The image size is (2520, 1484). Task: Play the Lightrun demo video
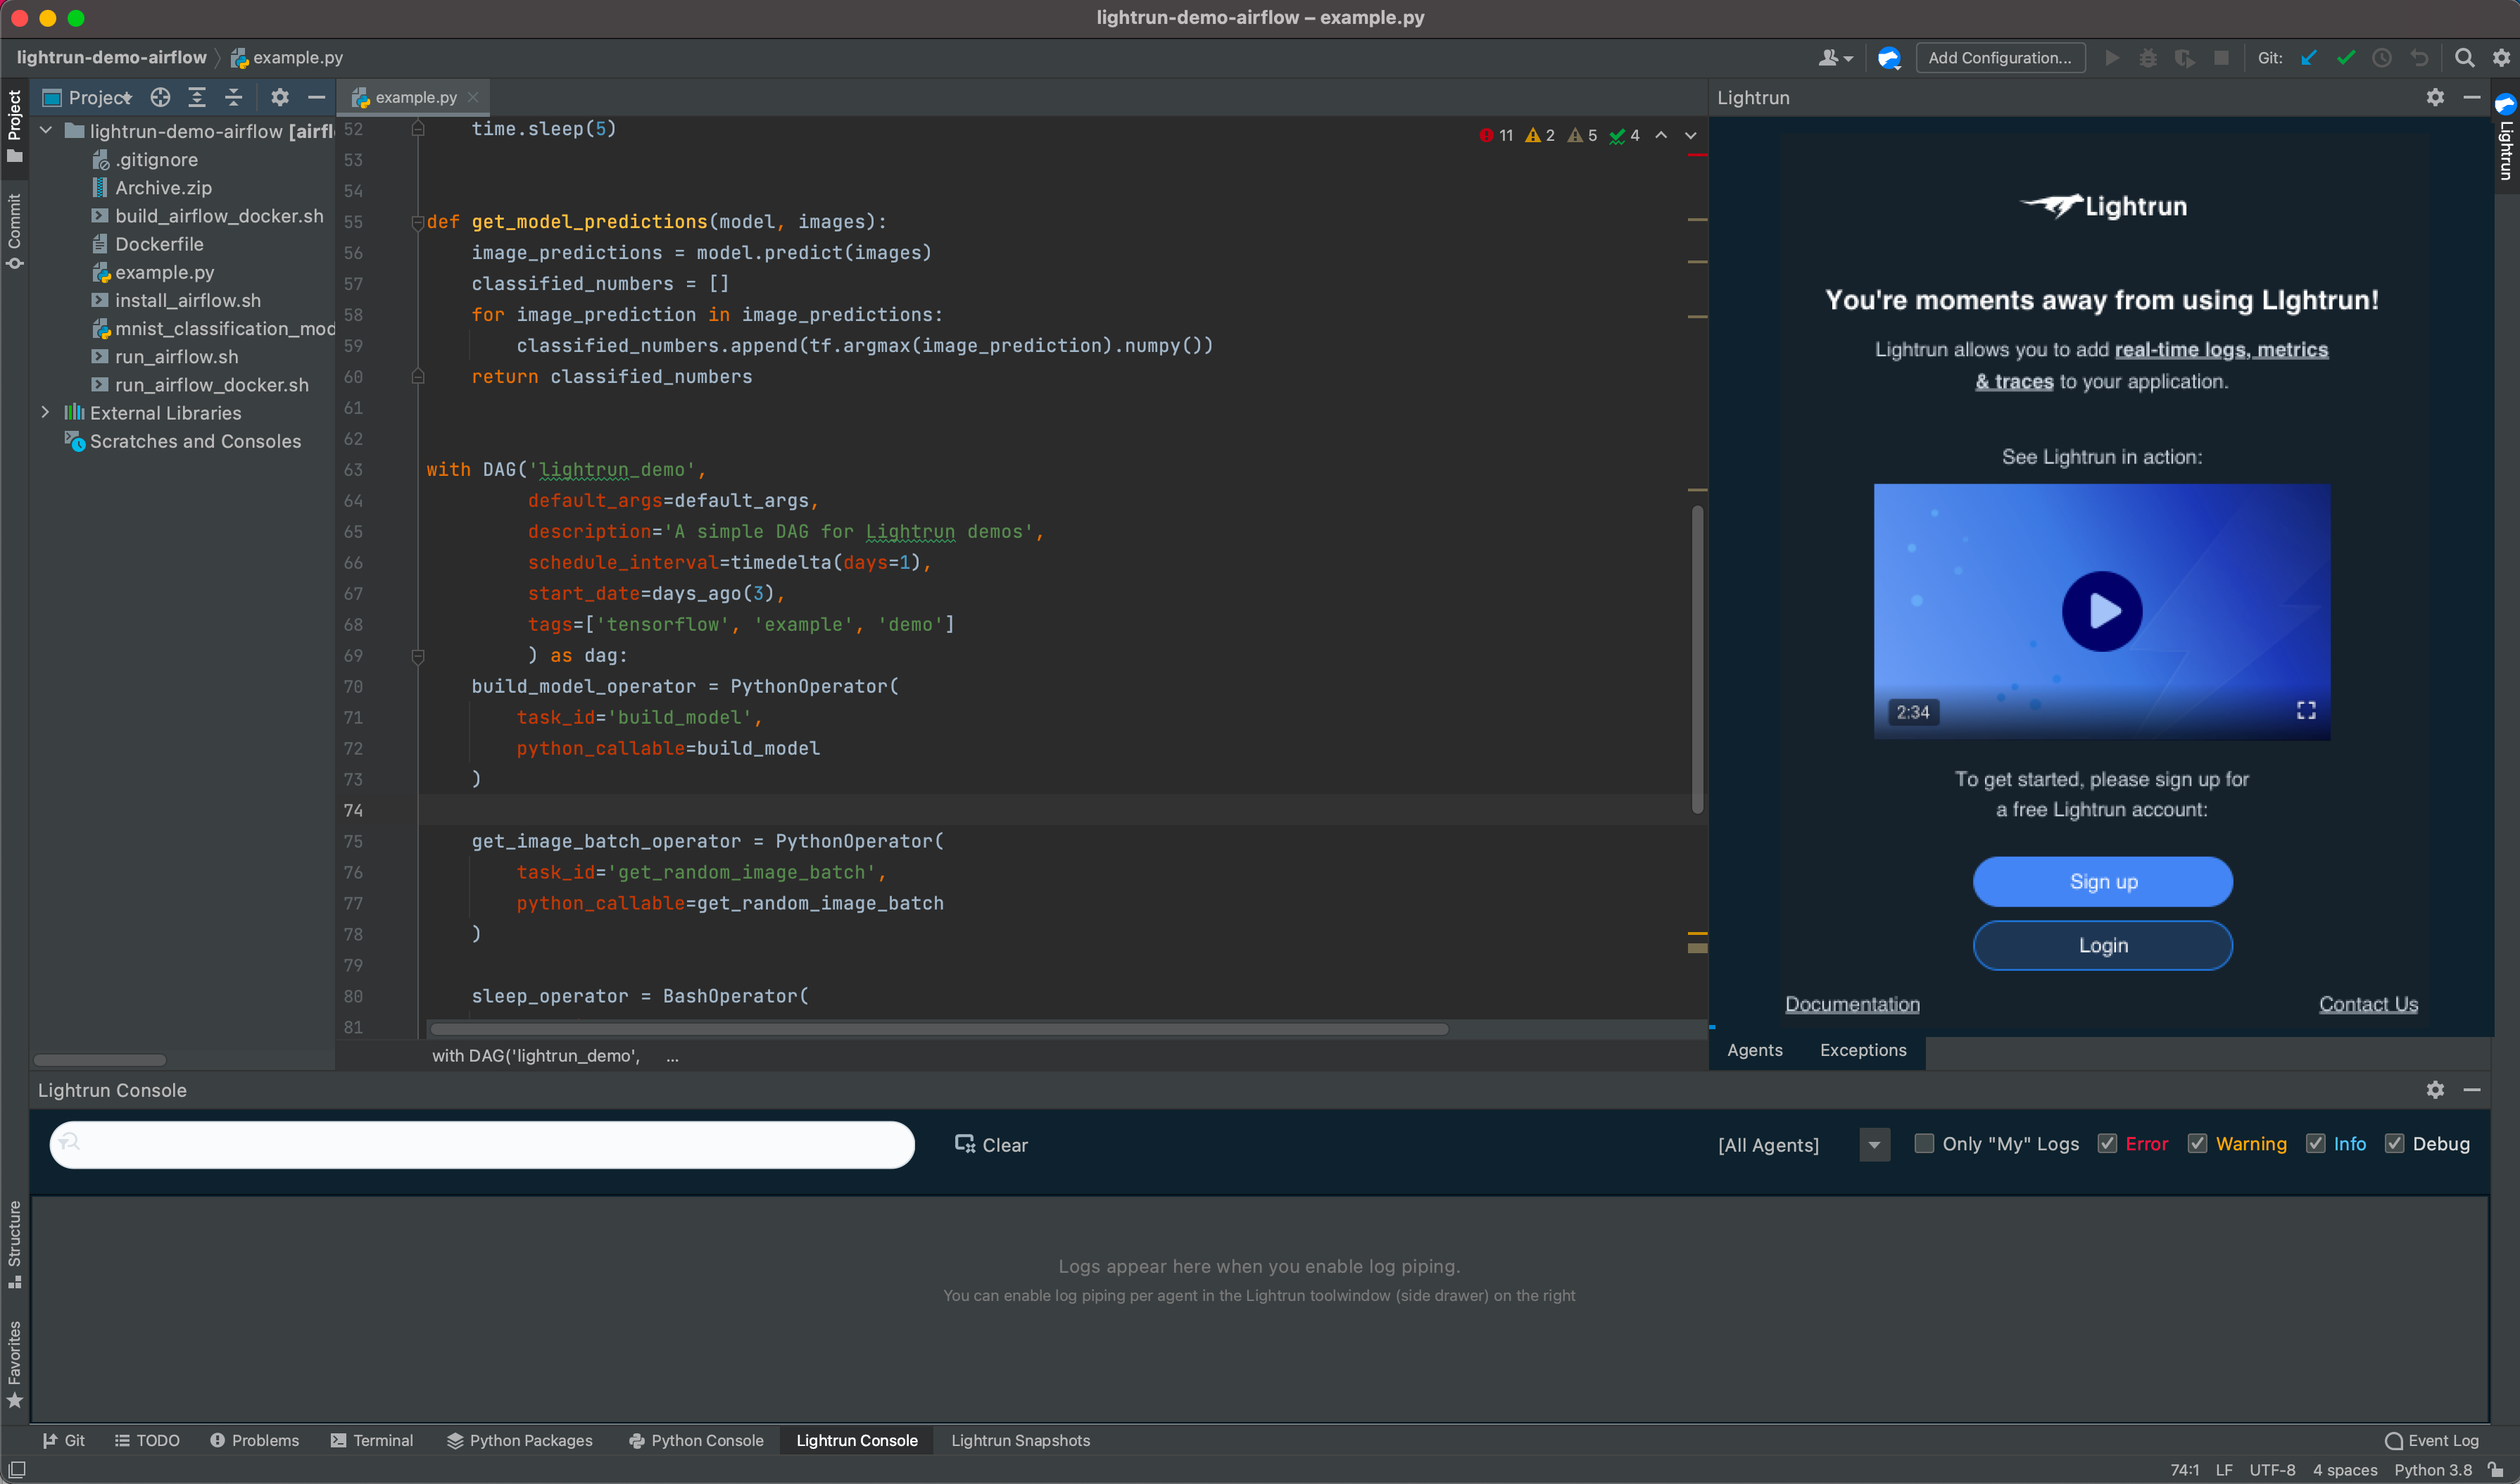coord(2101,611)
